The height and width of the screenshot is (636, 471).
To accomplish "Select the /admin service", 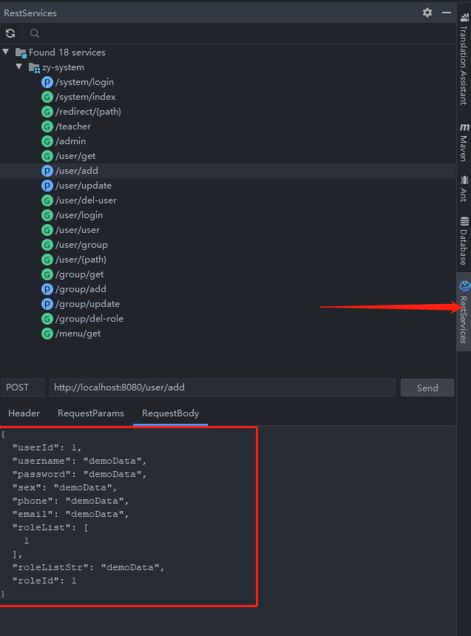I will pos(70,141).
